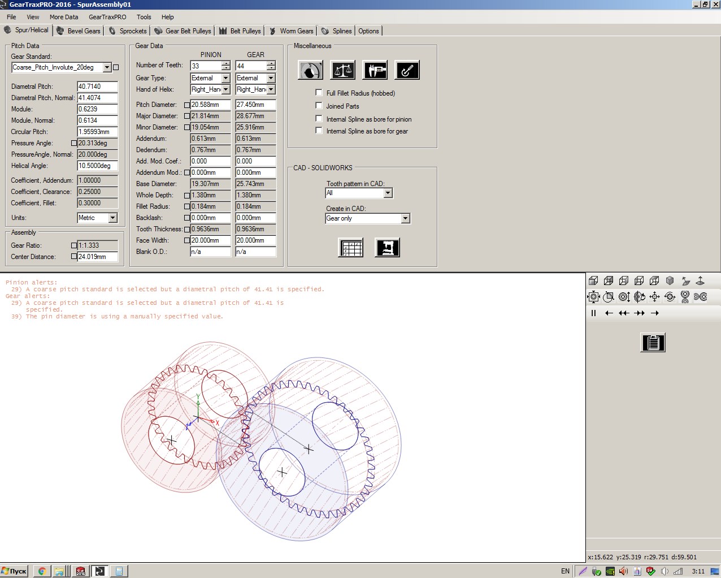The width and height of the screenshot is (721, 578).
Task: Select the fifth cube view icon
Action: pyautogui.click(x=654, y=281)
